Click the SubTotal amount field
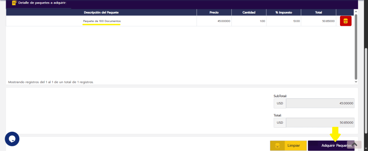 (320, 103)
